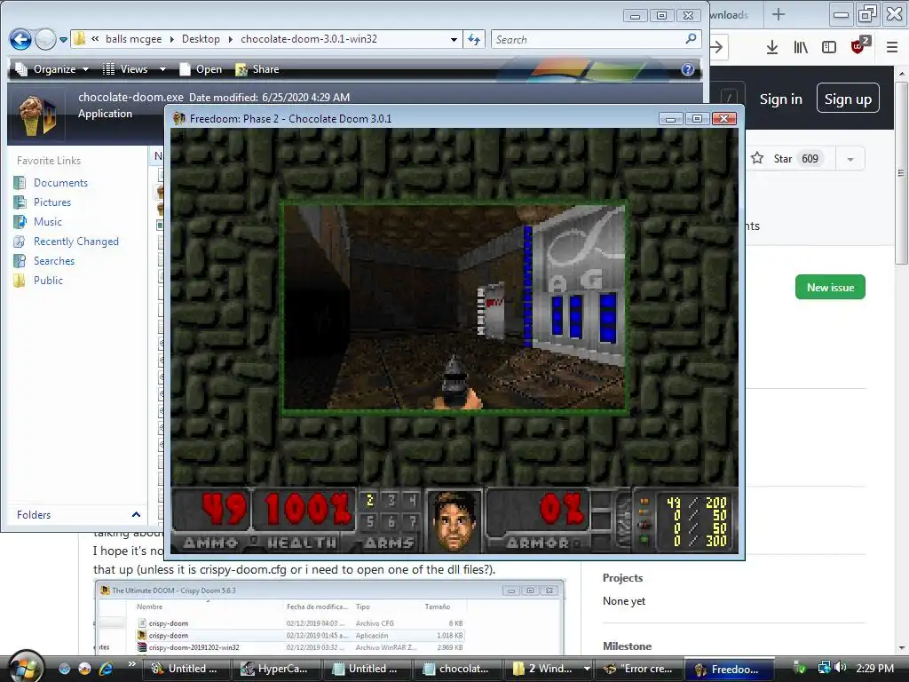909x682 pixels.
Task: Expand the Explorer address bar history dropdown
Action: click(454, 39)
